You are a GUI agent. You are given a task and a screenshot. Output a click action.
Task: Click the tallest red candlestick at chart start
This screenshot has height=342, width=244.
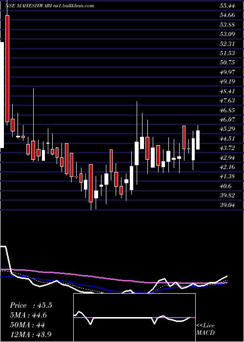(x=7, y=68)
